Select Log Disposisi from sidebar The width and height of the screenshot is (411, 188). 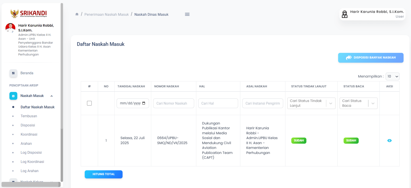coord(31,153)
